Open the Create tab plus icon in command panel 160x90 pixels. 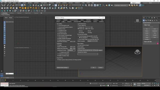(144, 18)
